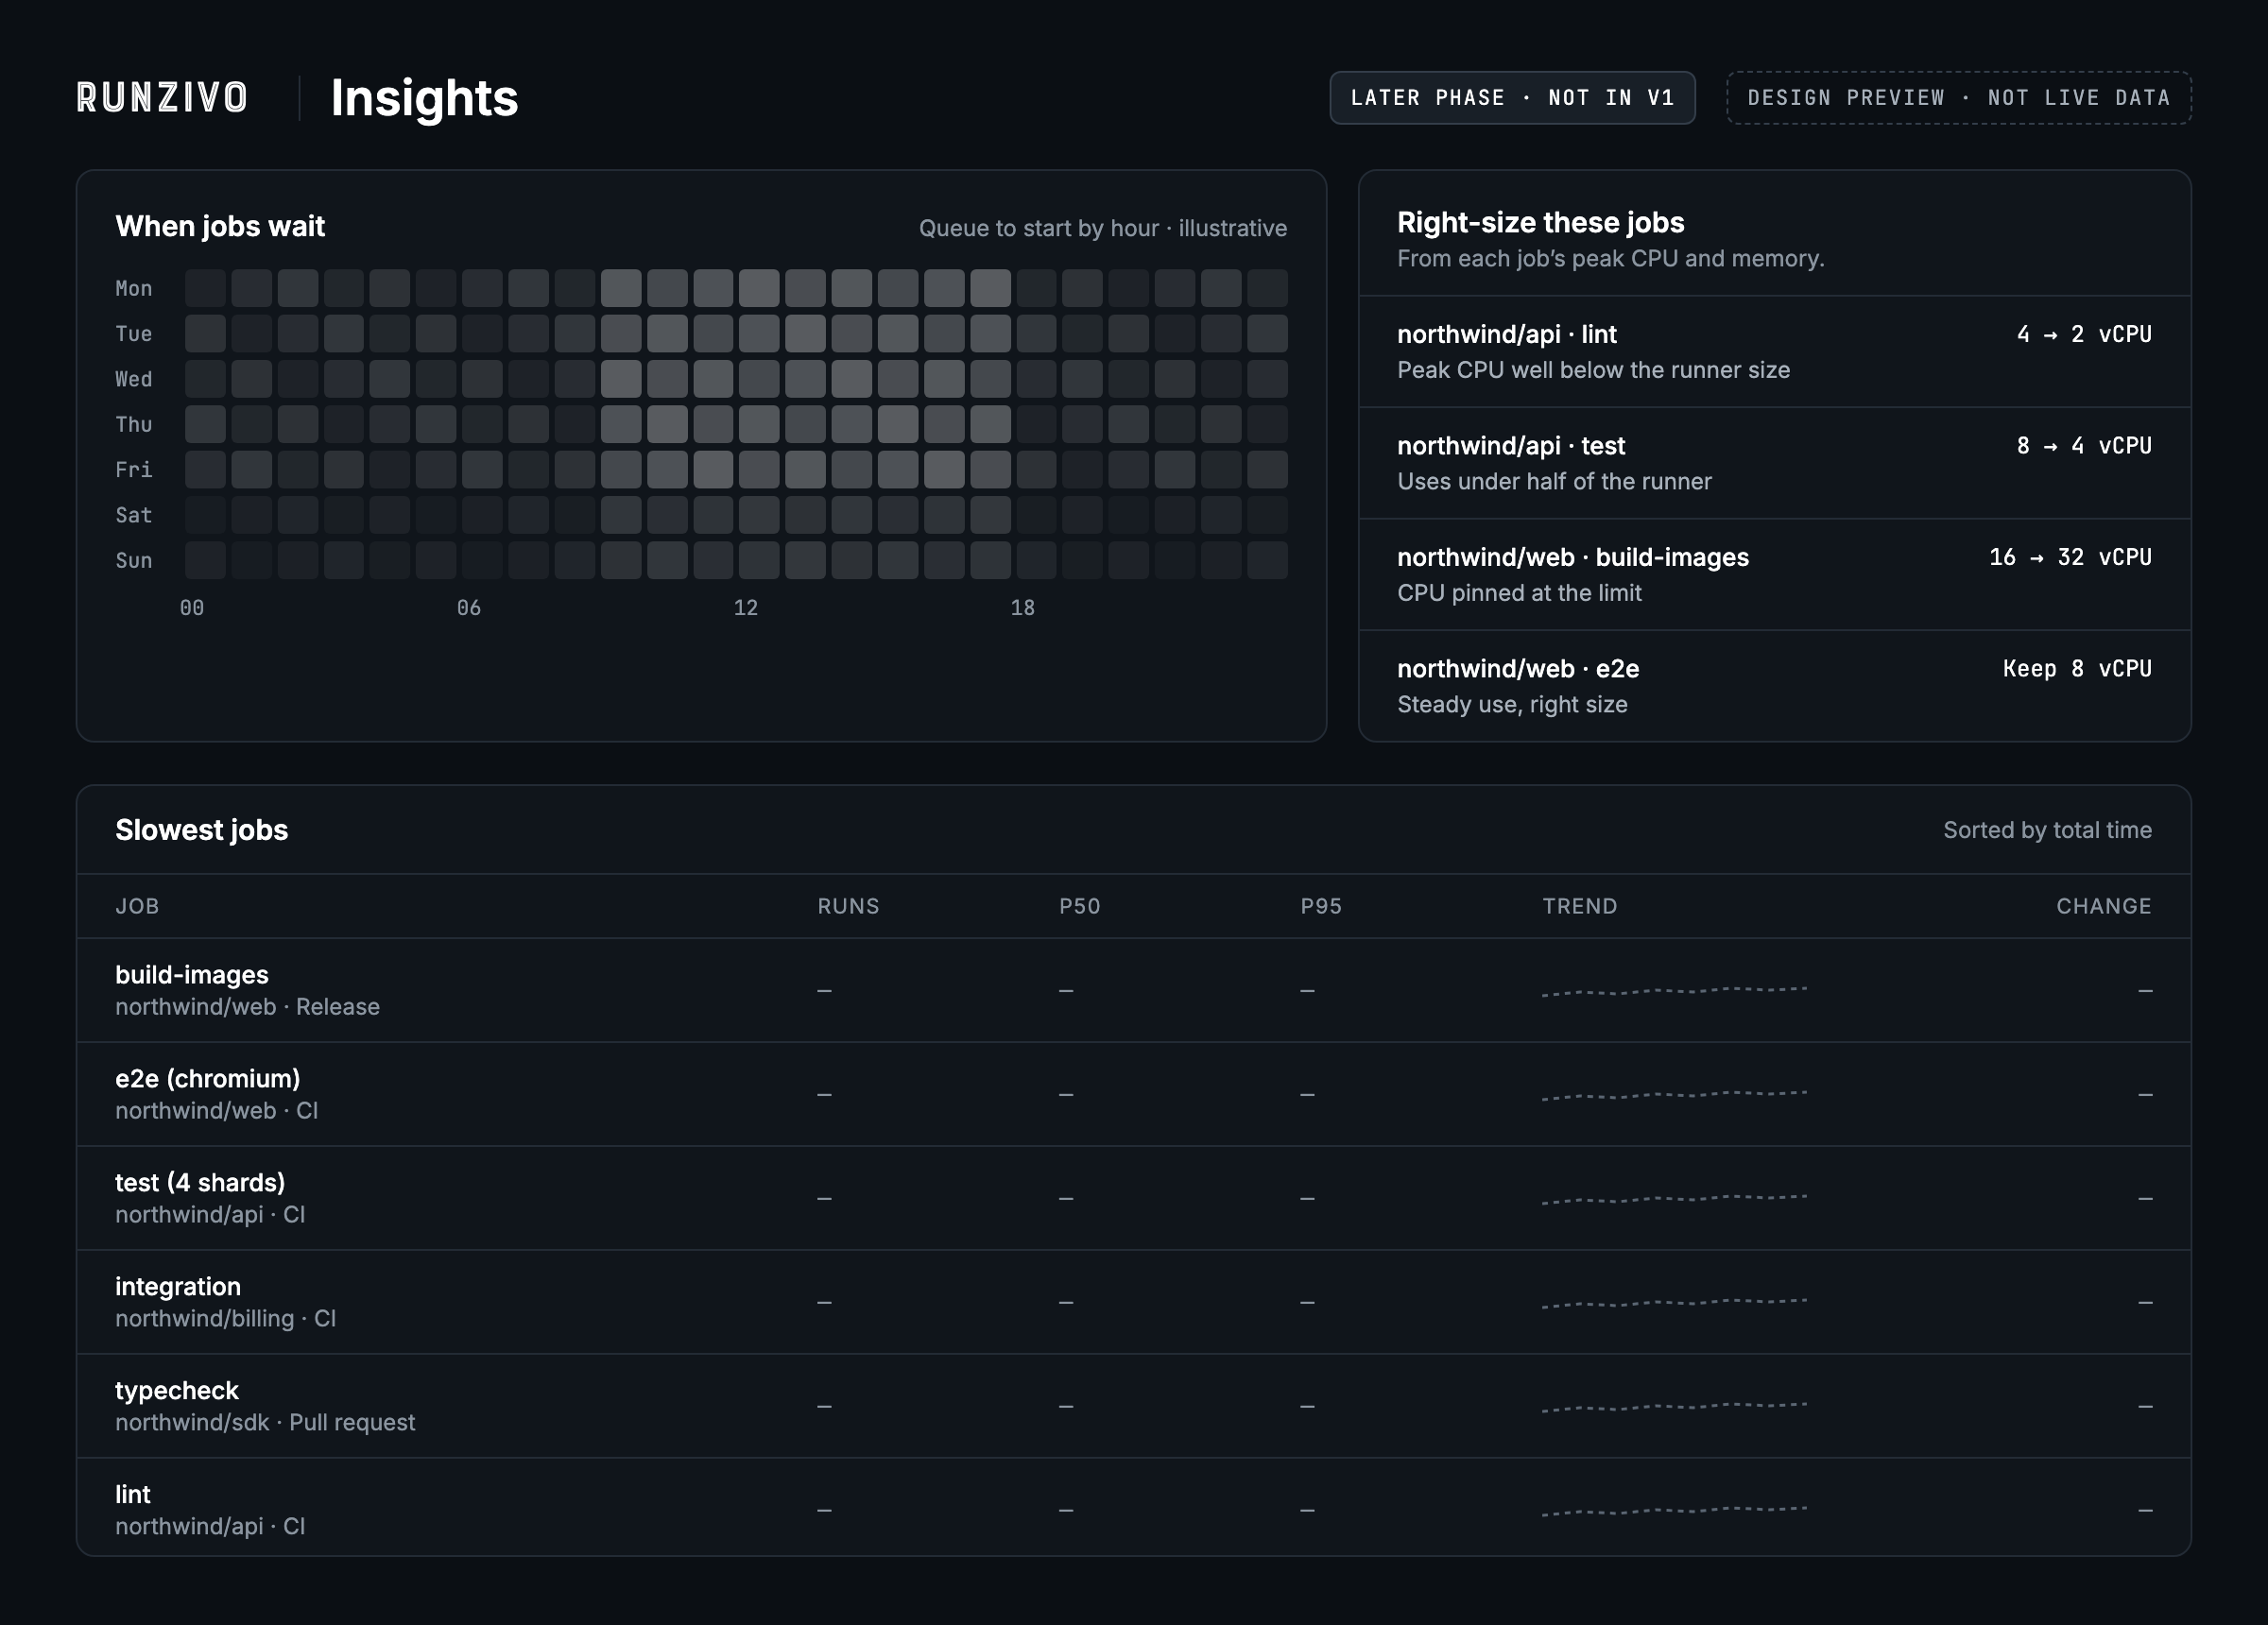
Task: Open northwind/web · build-images recommendation
Action: pos(1775,574)
